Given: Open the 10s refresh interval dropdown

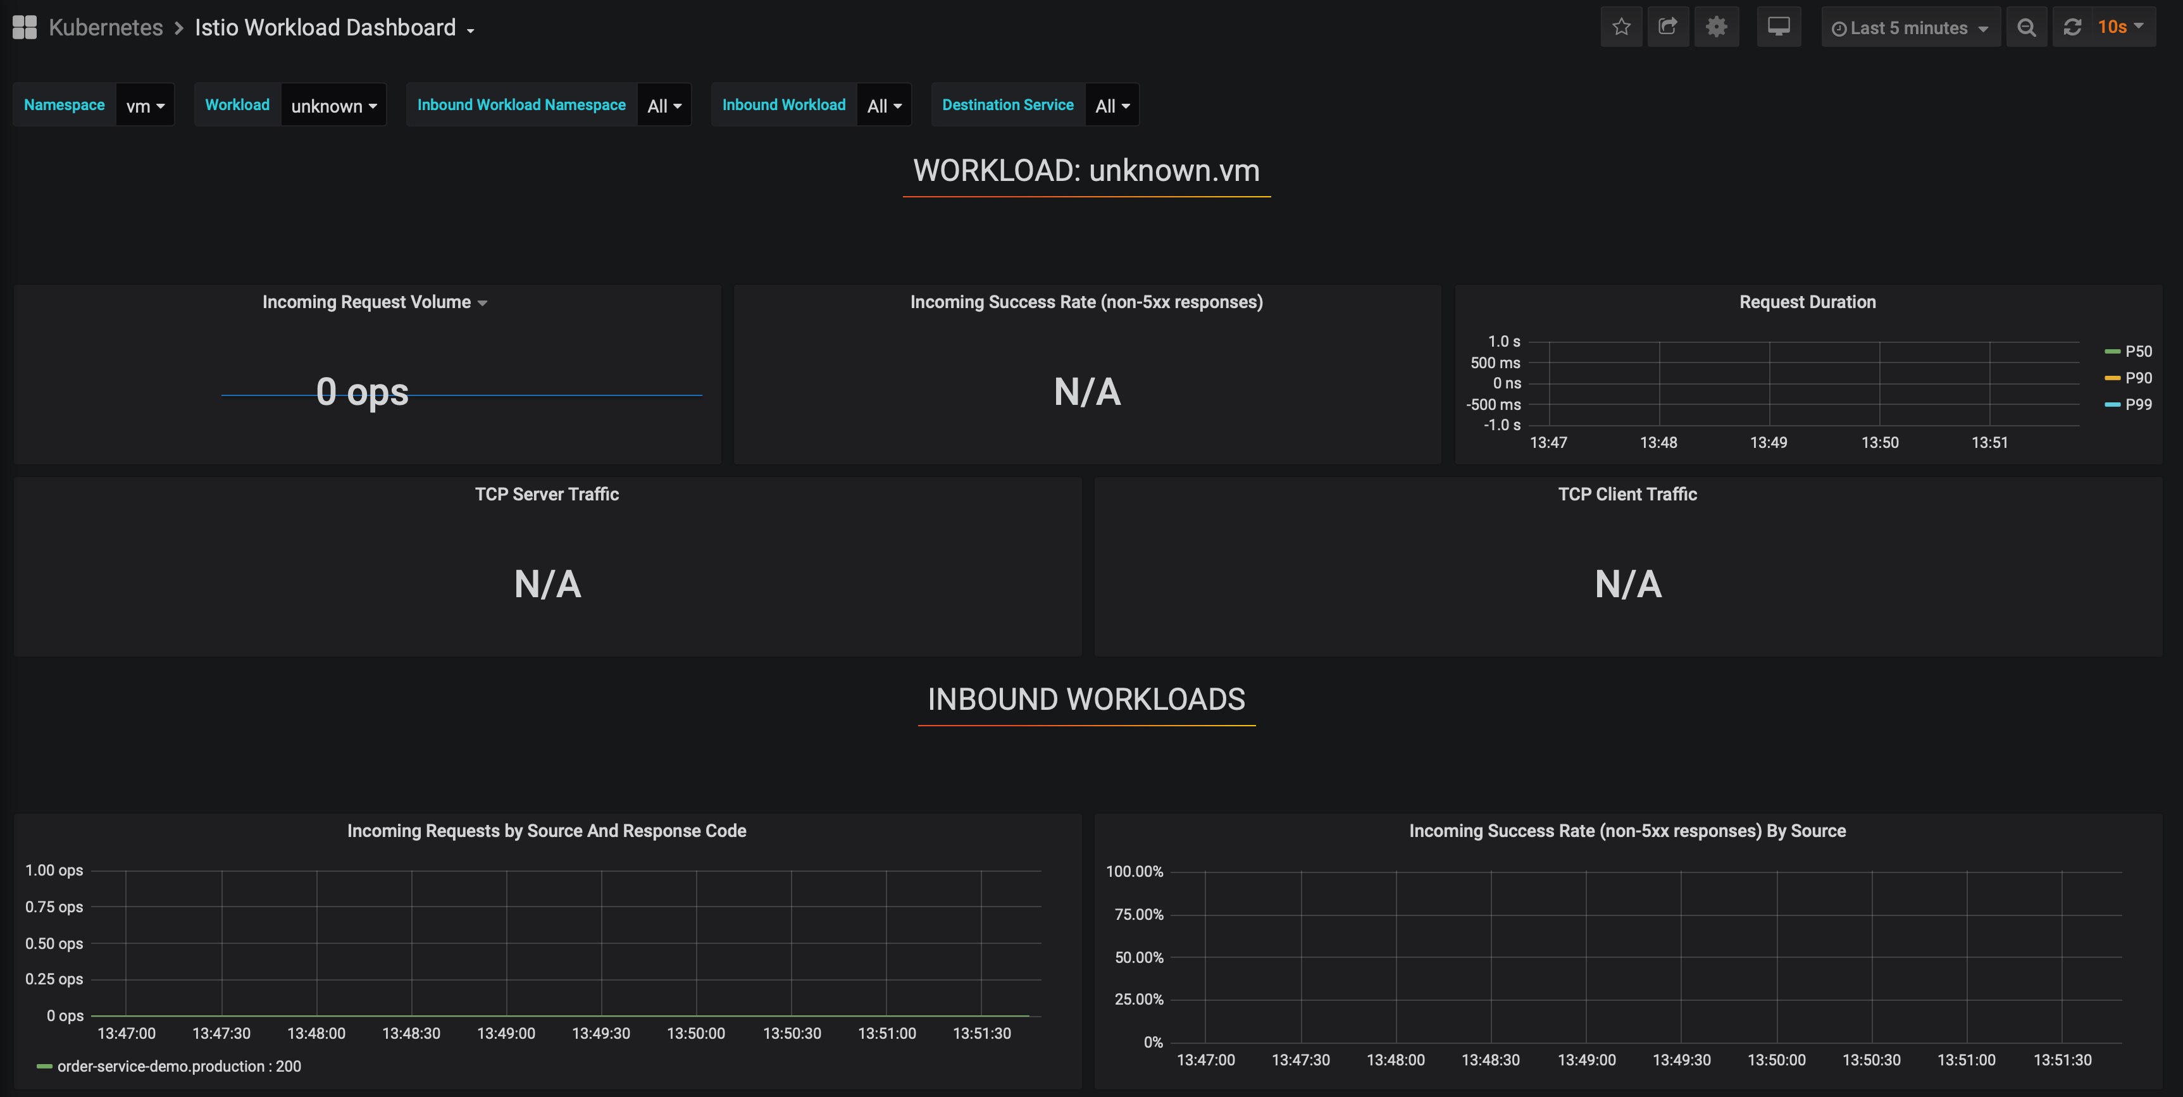Looking at the screenshot, I should [2120, 27].
